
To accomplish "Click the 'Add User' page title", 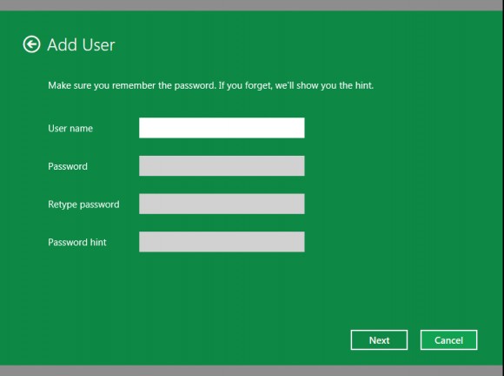I will pos(81,44).
